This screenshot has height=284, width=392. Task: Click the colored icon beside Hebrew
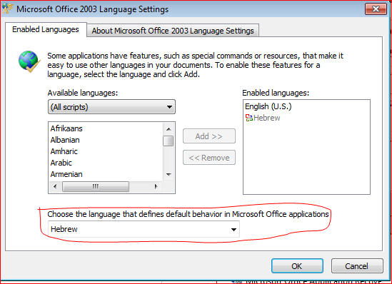pyautogui.click(x=249, y=118)
